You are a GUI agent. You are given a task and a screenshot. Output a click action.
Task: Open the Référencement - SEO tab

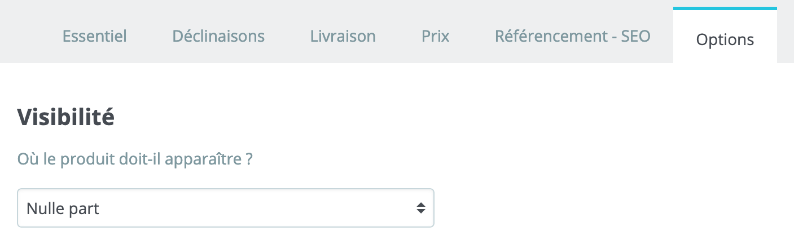(572, 37)
